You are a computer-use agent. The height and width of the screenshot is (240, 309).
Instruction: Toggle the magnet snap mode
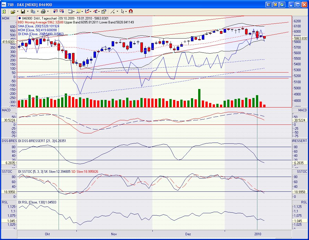(x=131, y=11)
